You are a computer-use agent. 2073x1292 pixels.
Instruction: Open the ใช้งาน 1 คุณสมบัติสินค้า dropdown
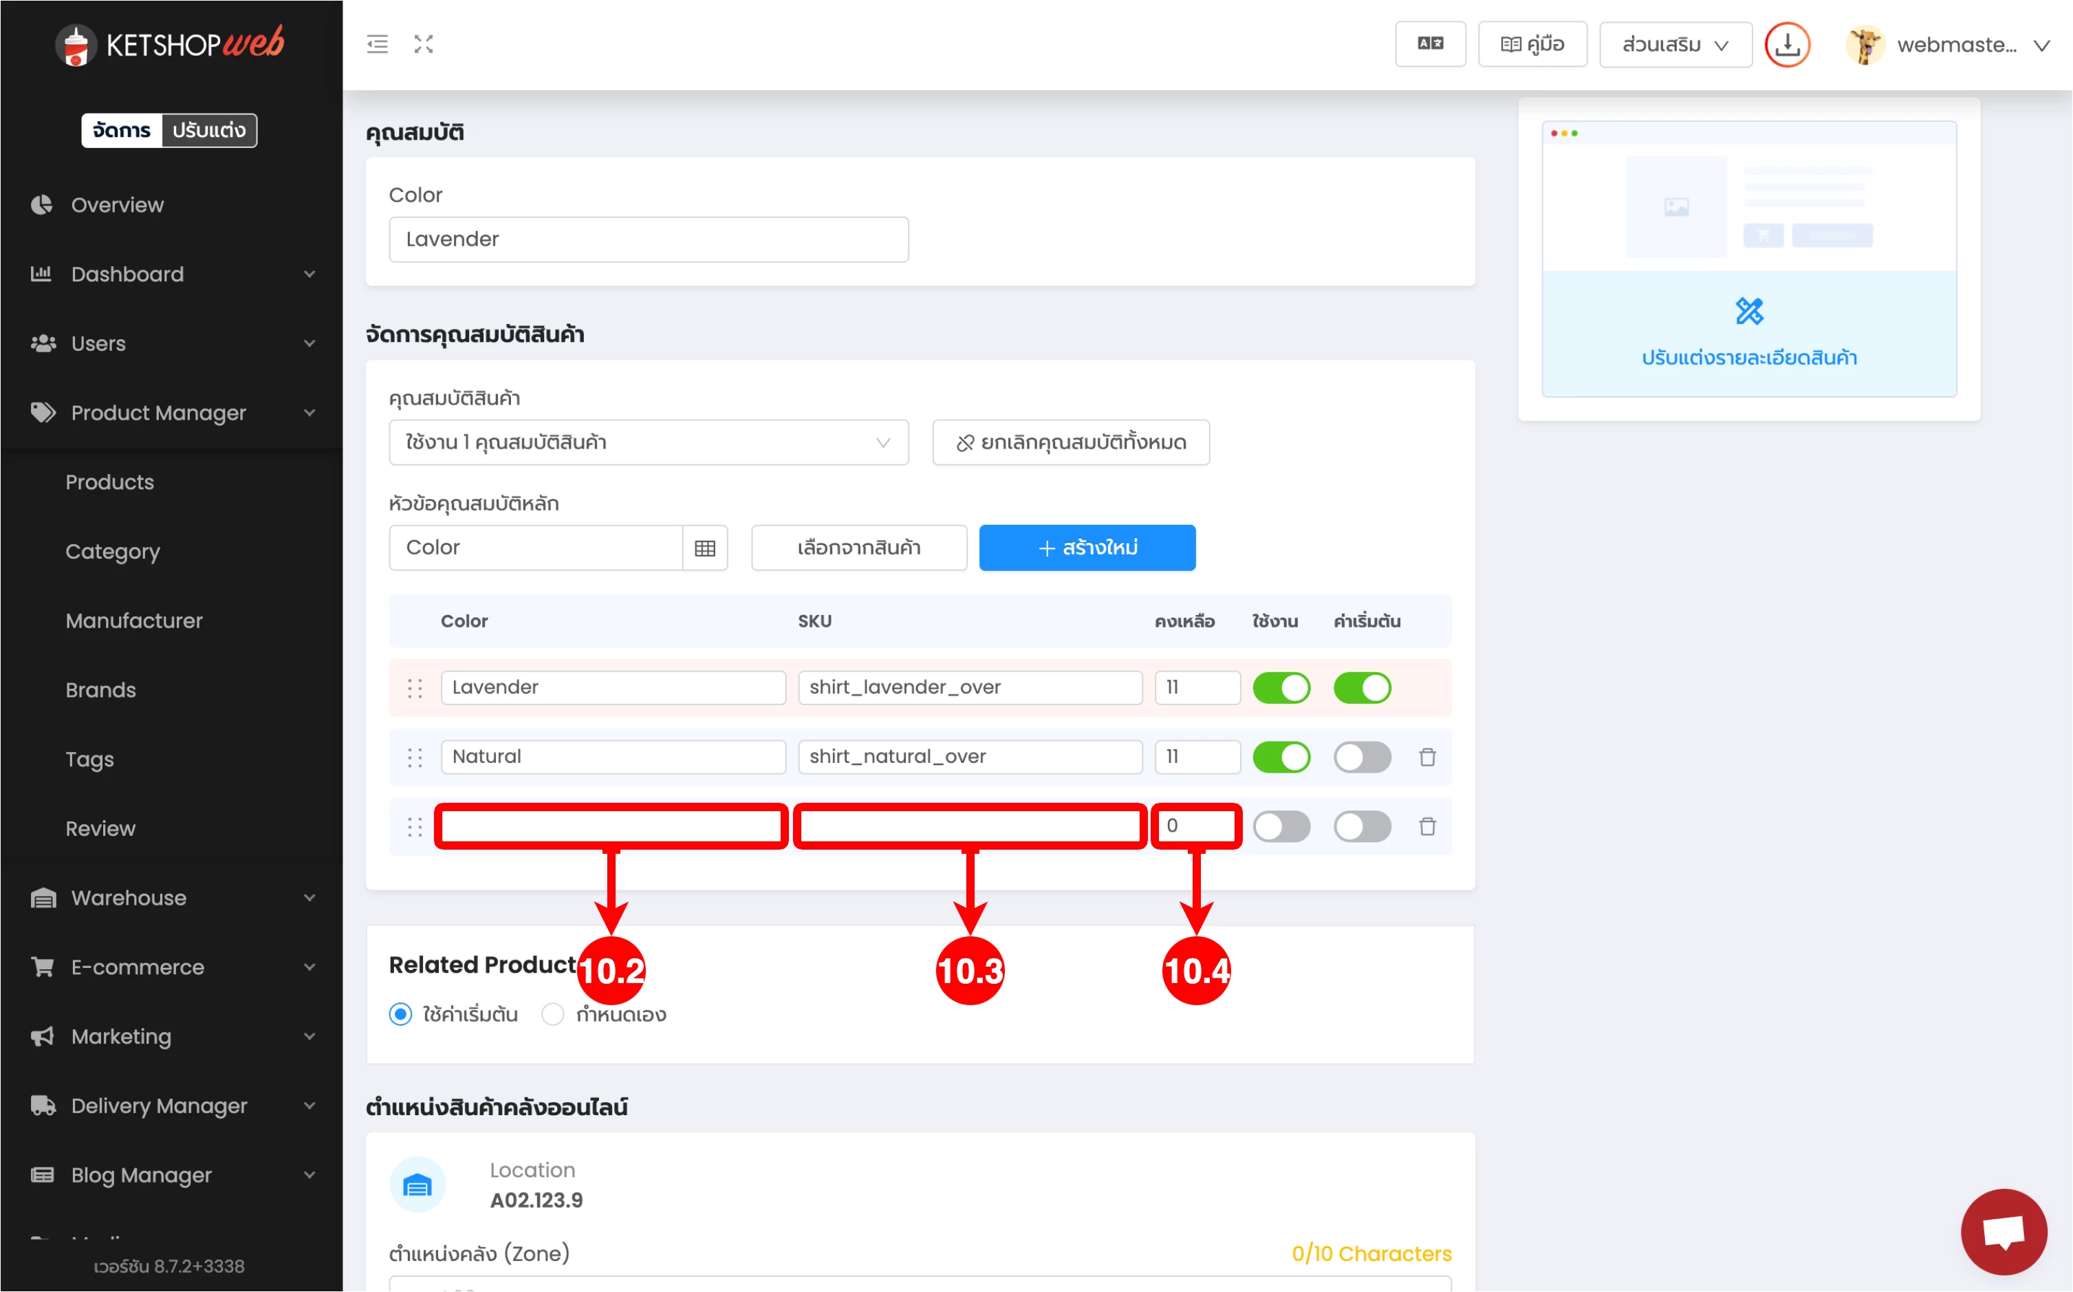click(x=649, y=442)
